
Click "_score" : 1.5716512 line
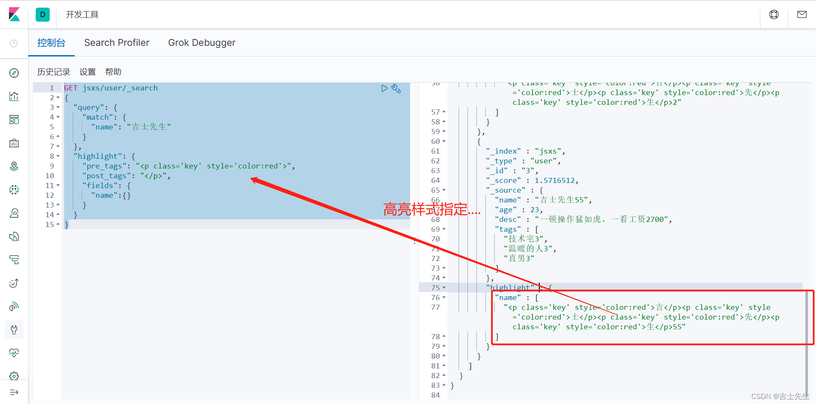(532, 180)
